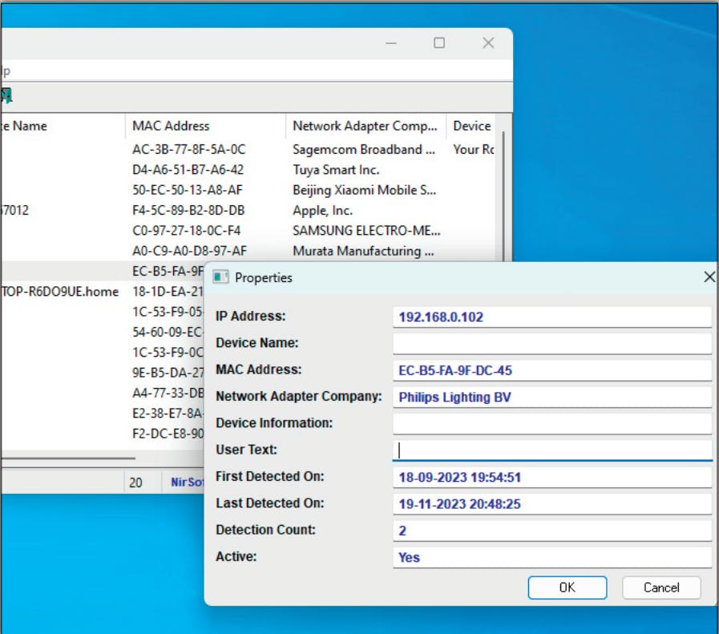Click Beijing Xiaomi Mobile company cell

click(x=365, y=190)
